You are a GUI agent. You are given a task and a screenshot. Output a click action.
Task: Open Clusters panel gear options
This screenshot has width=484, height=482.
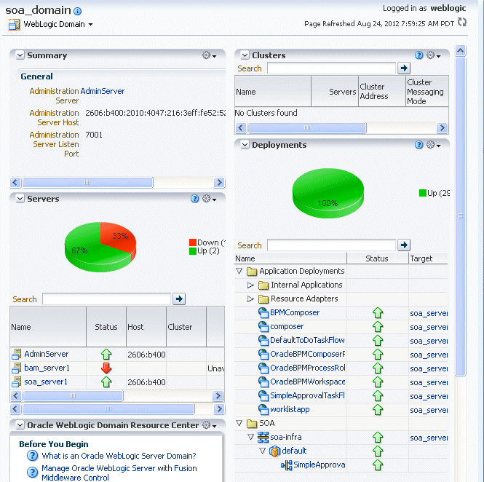(433, 55)
